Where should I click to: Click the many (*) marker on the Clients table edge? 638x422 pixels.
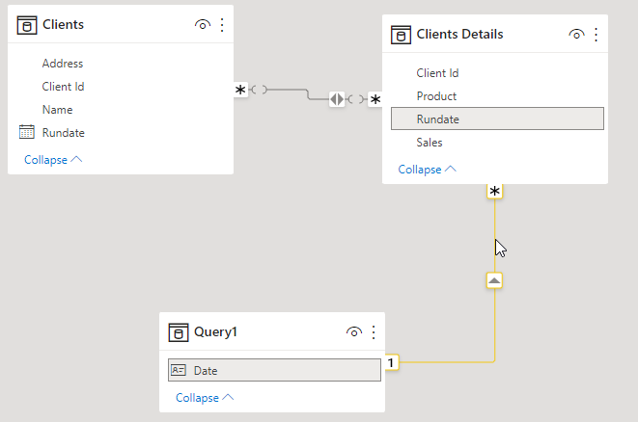point(240,90)
